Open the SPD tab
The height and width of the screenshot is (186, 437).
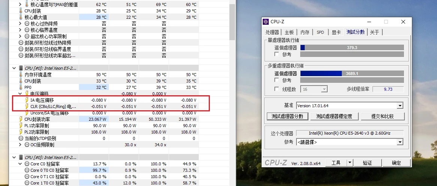[320, 32]
